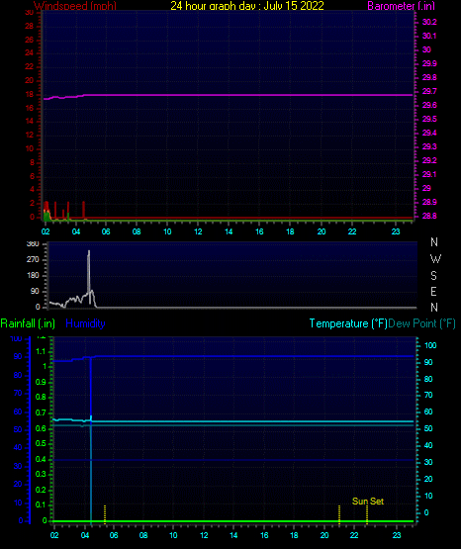Viewport: 461px width, 549px height.
Task: Click the Windspeed (mph) axis label
Action: pos(75,5)
